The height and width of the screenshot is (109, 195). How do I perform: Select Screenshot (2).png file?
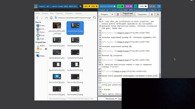pyautogui.click(x=57, y=42)
